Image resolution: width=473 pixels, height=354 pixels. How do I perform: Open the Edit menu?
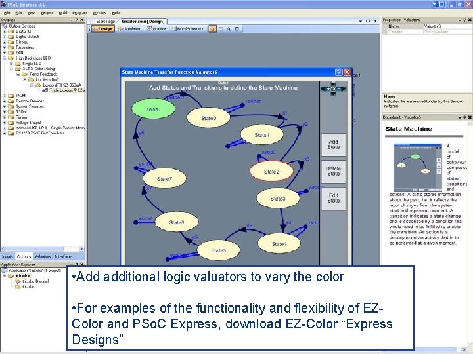coord(18,13)
